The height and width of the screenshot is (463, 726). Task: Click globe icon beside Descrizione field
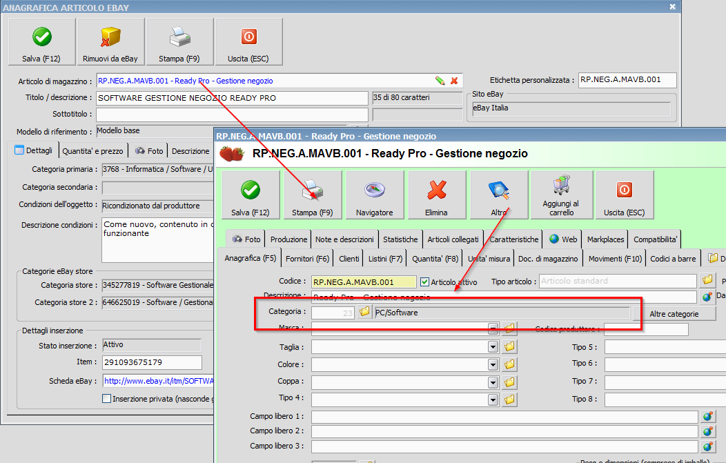(707, 296)
